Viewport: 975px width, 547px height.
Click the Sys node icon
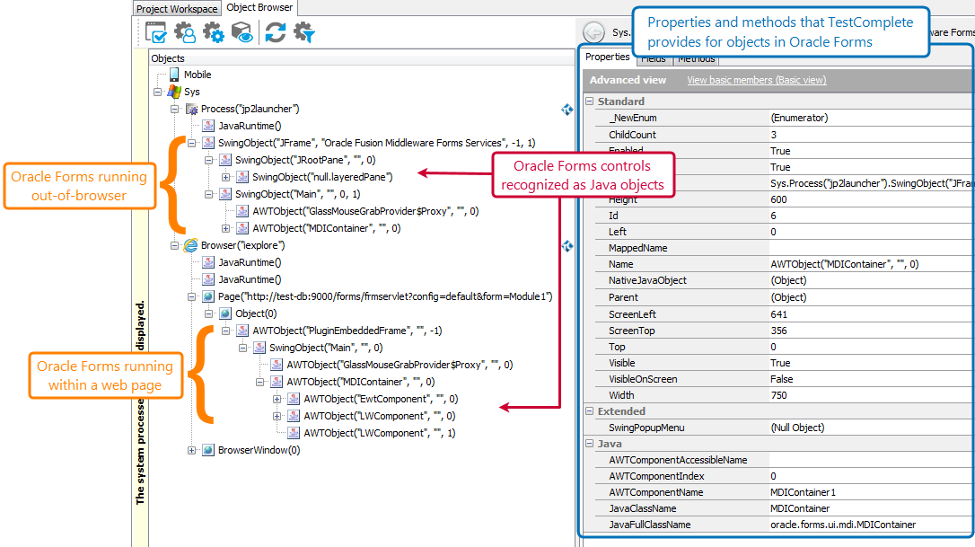click(x=175, y=93)
